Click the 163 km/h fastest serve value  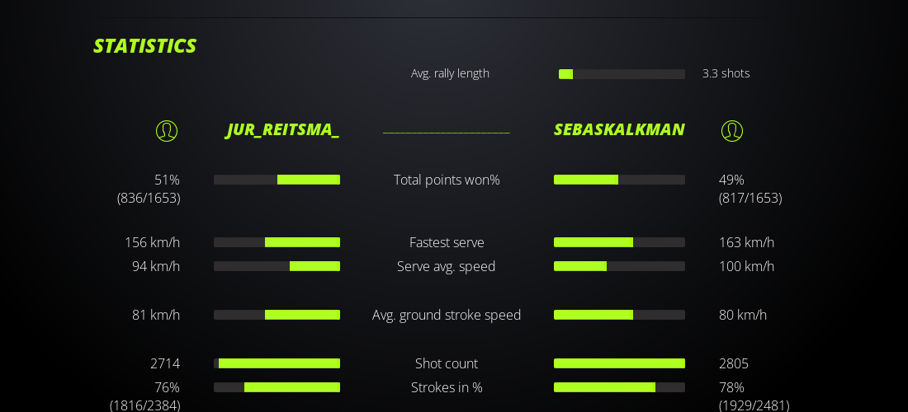[746, 242]
